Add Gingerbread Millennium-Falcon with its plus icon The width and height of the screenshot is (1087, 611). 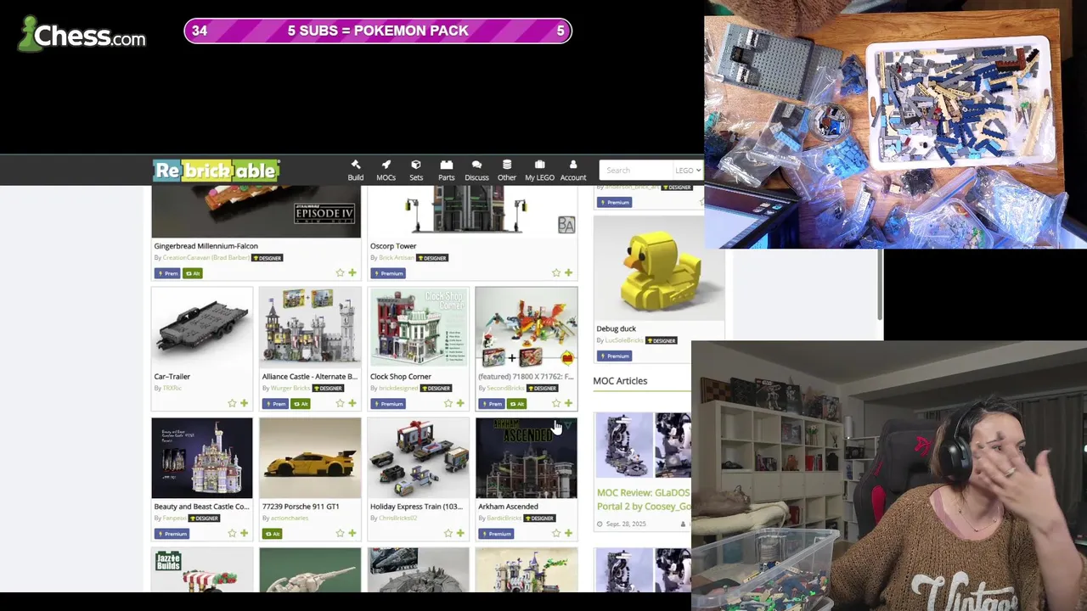(352, 273)
